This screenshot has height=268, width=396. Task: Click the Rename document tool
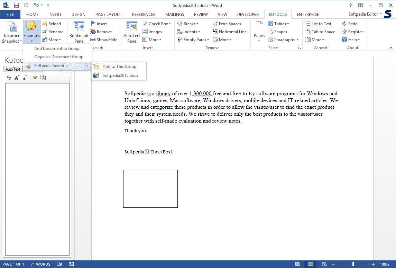[x=53, y=32]
